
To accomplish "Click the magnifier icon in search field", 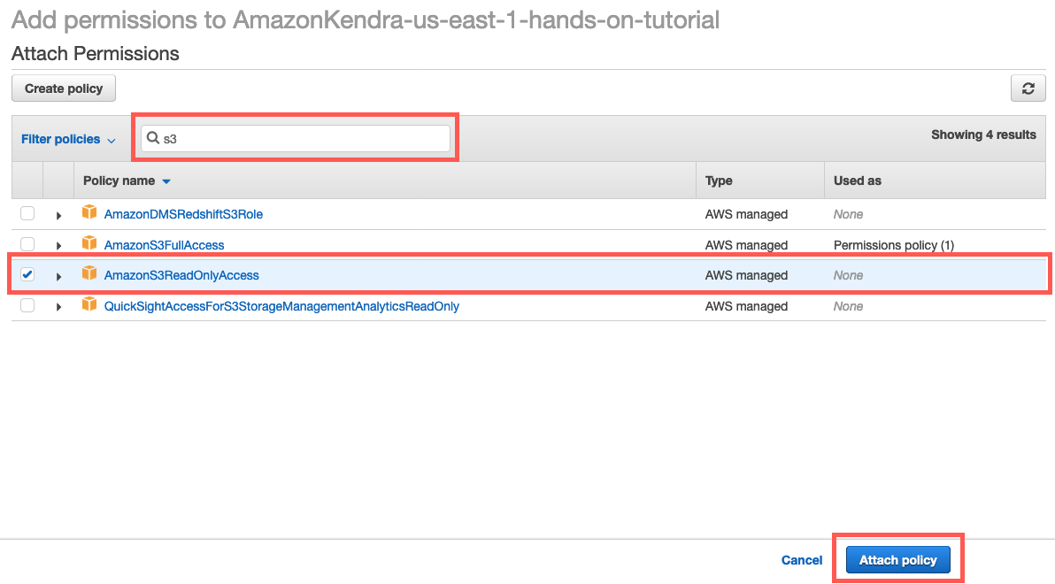I will pos(153,138).
